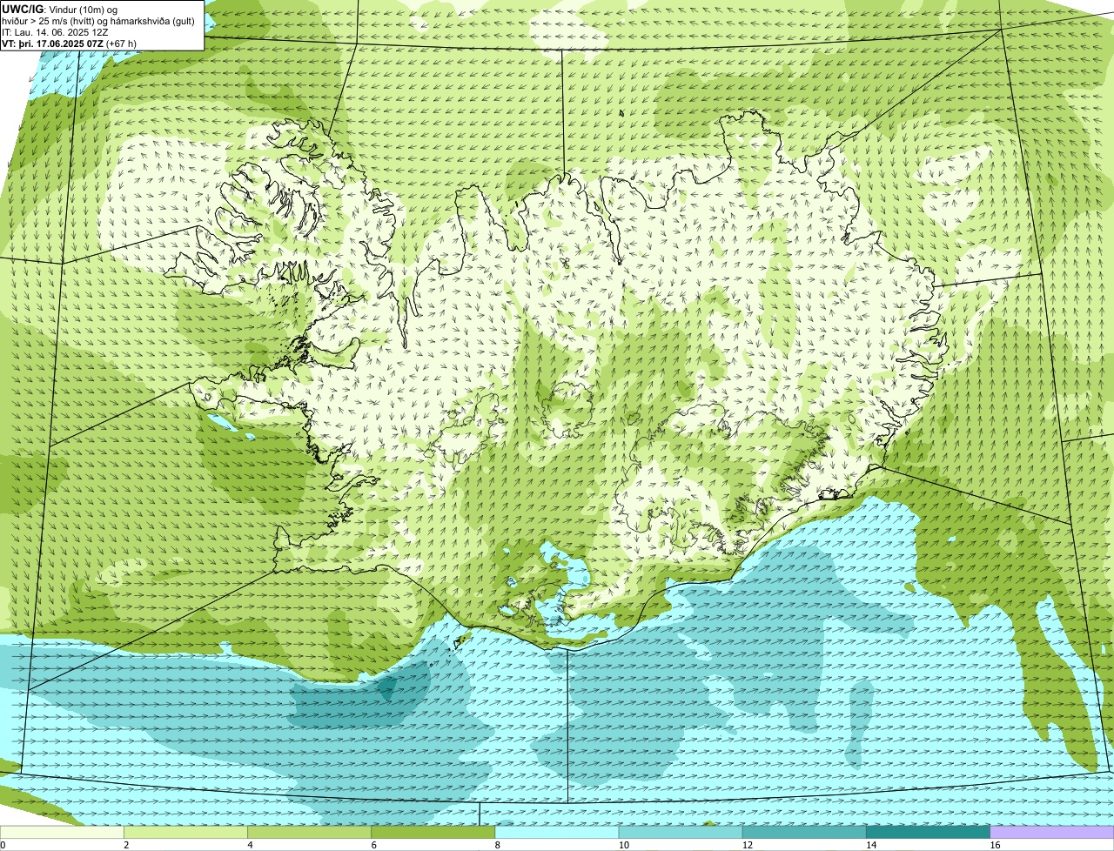1114x851 pixels.
Task: Click the legend scale label "0"
Action: coord(3,845)
